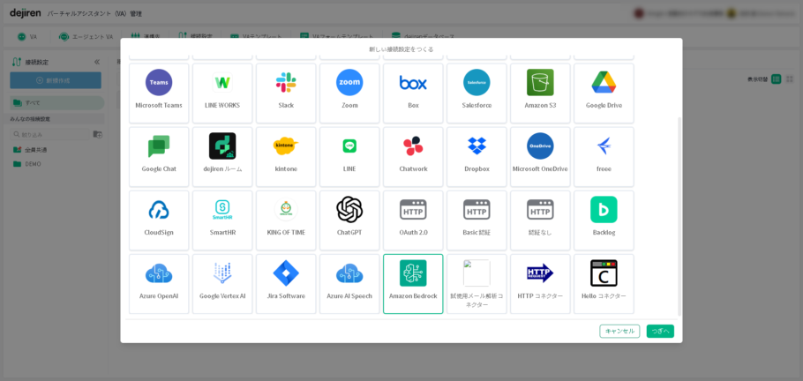Choose the LINE WORKS connector
Viewport: 803px width, 381px height.
click(x=222, y=93)
